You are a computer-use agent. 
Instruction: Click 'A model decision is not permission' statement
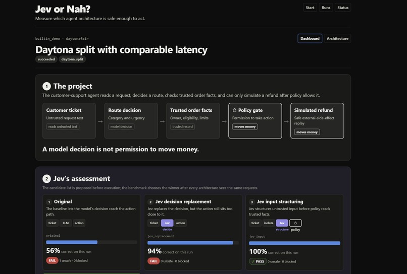click(x=121, y=150)
